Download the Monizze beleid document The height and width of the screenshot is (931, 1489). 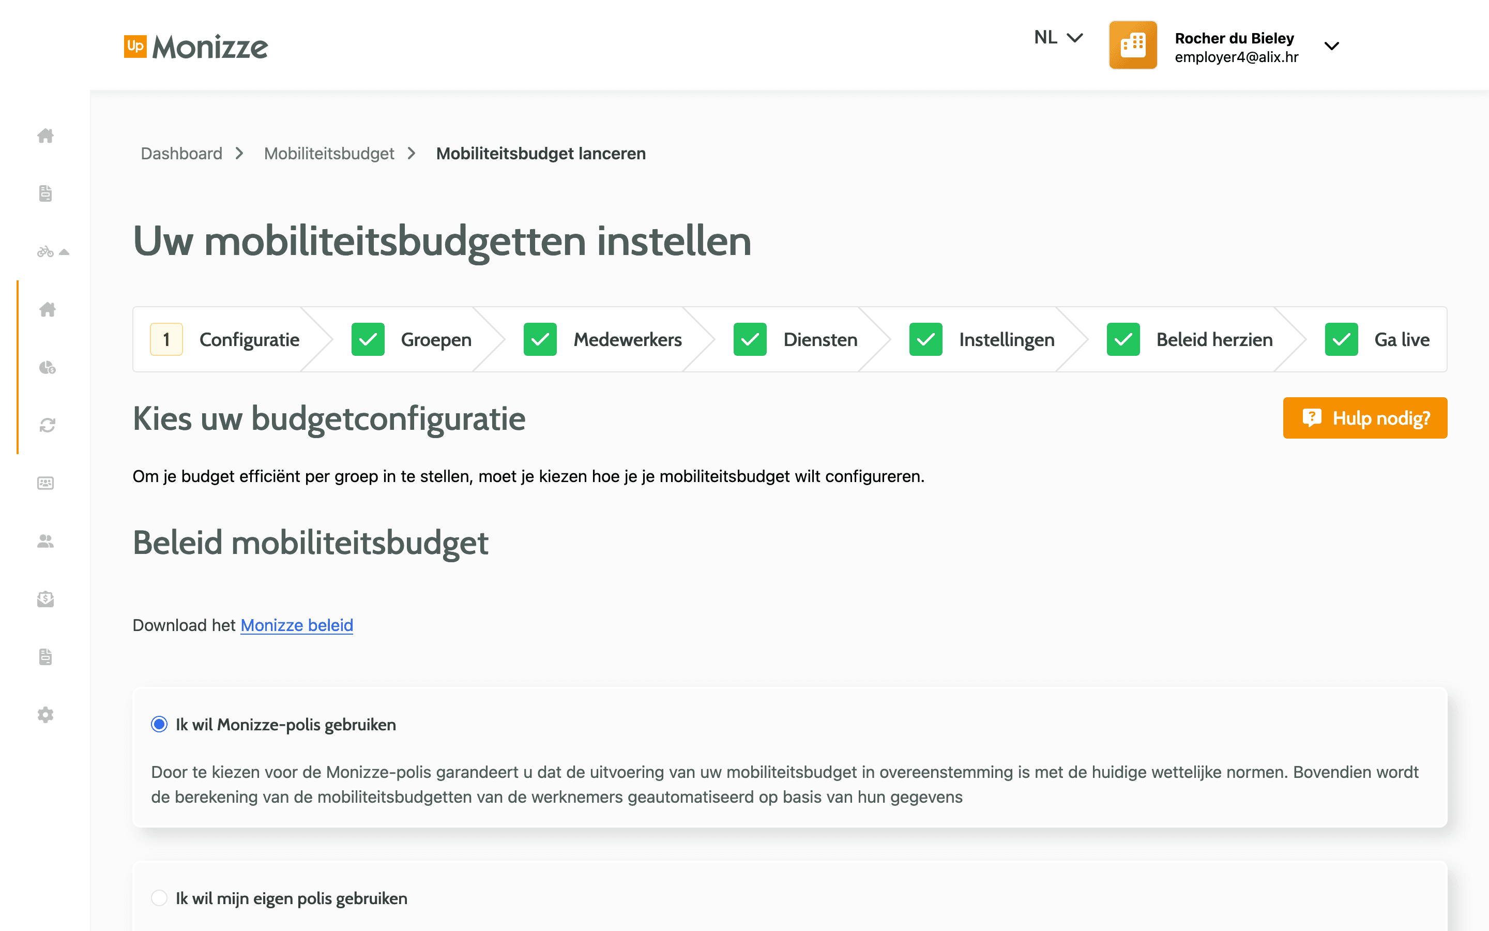297,625
